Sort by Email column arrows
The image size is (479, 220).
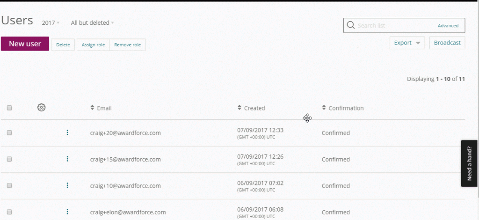point(92,108)
